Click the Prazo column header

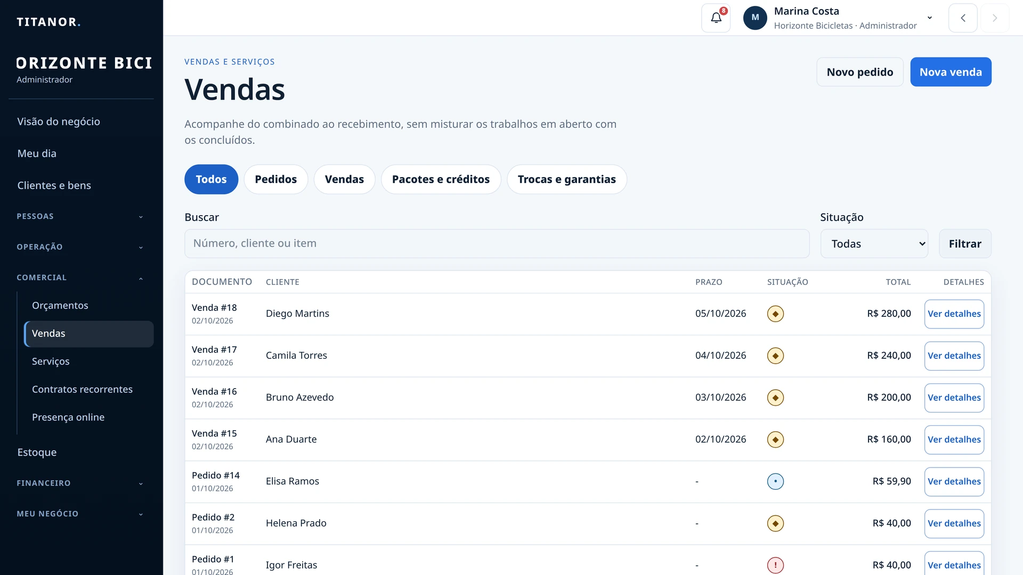(x=709, y=282)
